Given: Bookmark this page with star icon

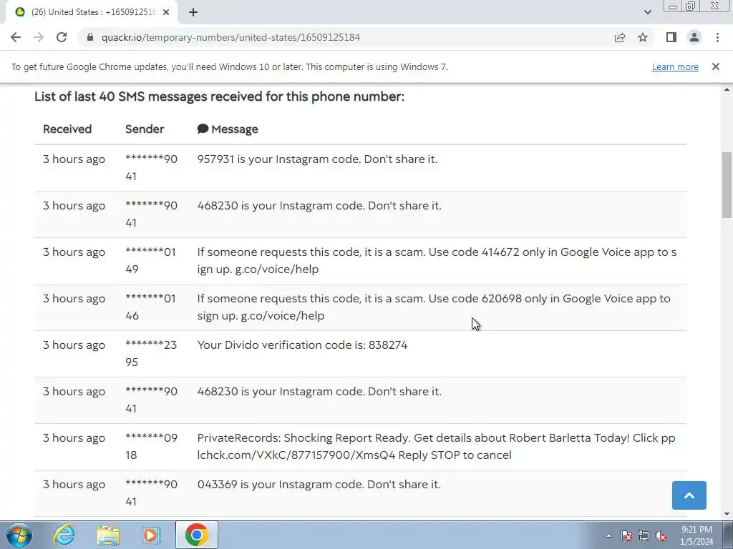Looking at the screenshot, I should tap(643, 37).
